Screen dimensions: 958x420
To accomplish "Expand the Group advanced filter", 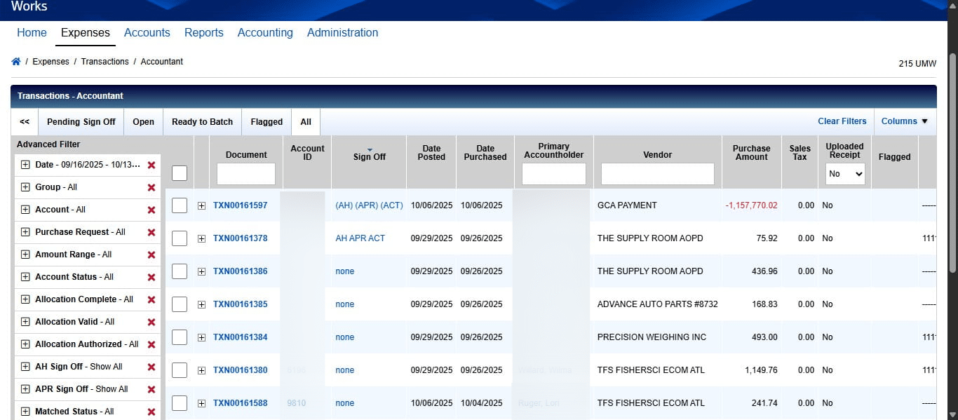I will pos(25,187).
